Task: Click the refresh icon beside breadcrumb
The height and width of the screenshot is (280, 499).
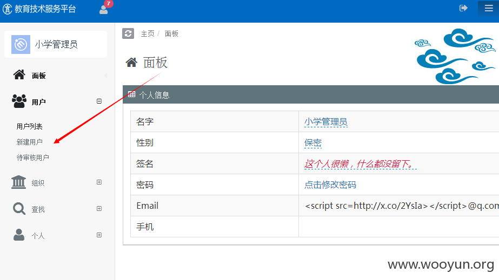Action: (128, 33)
